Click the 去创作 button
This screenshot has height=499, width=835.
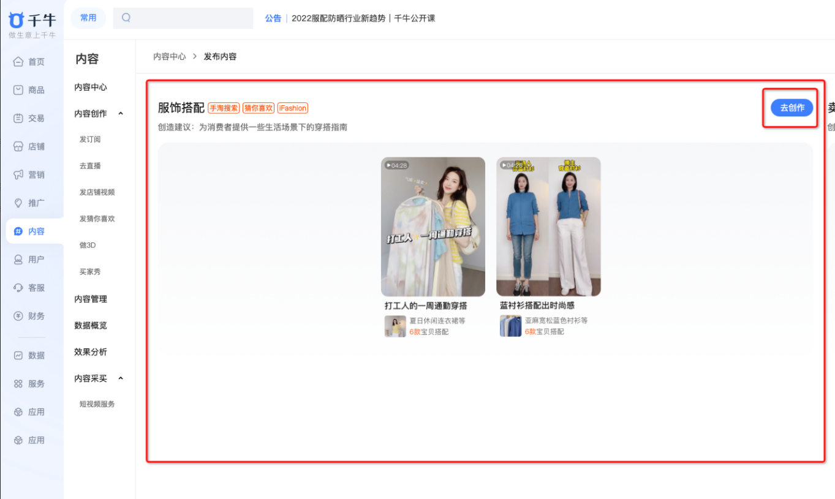pos(792,108)
